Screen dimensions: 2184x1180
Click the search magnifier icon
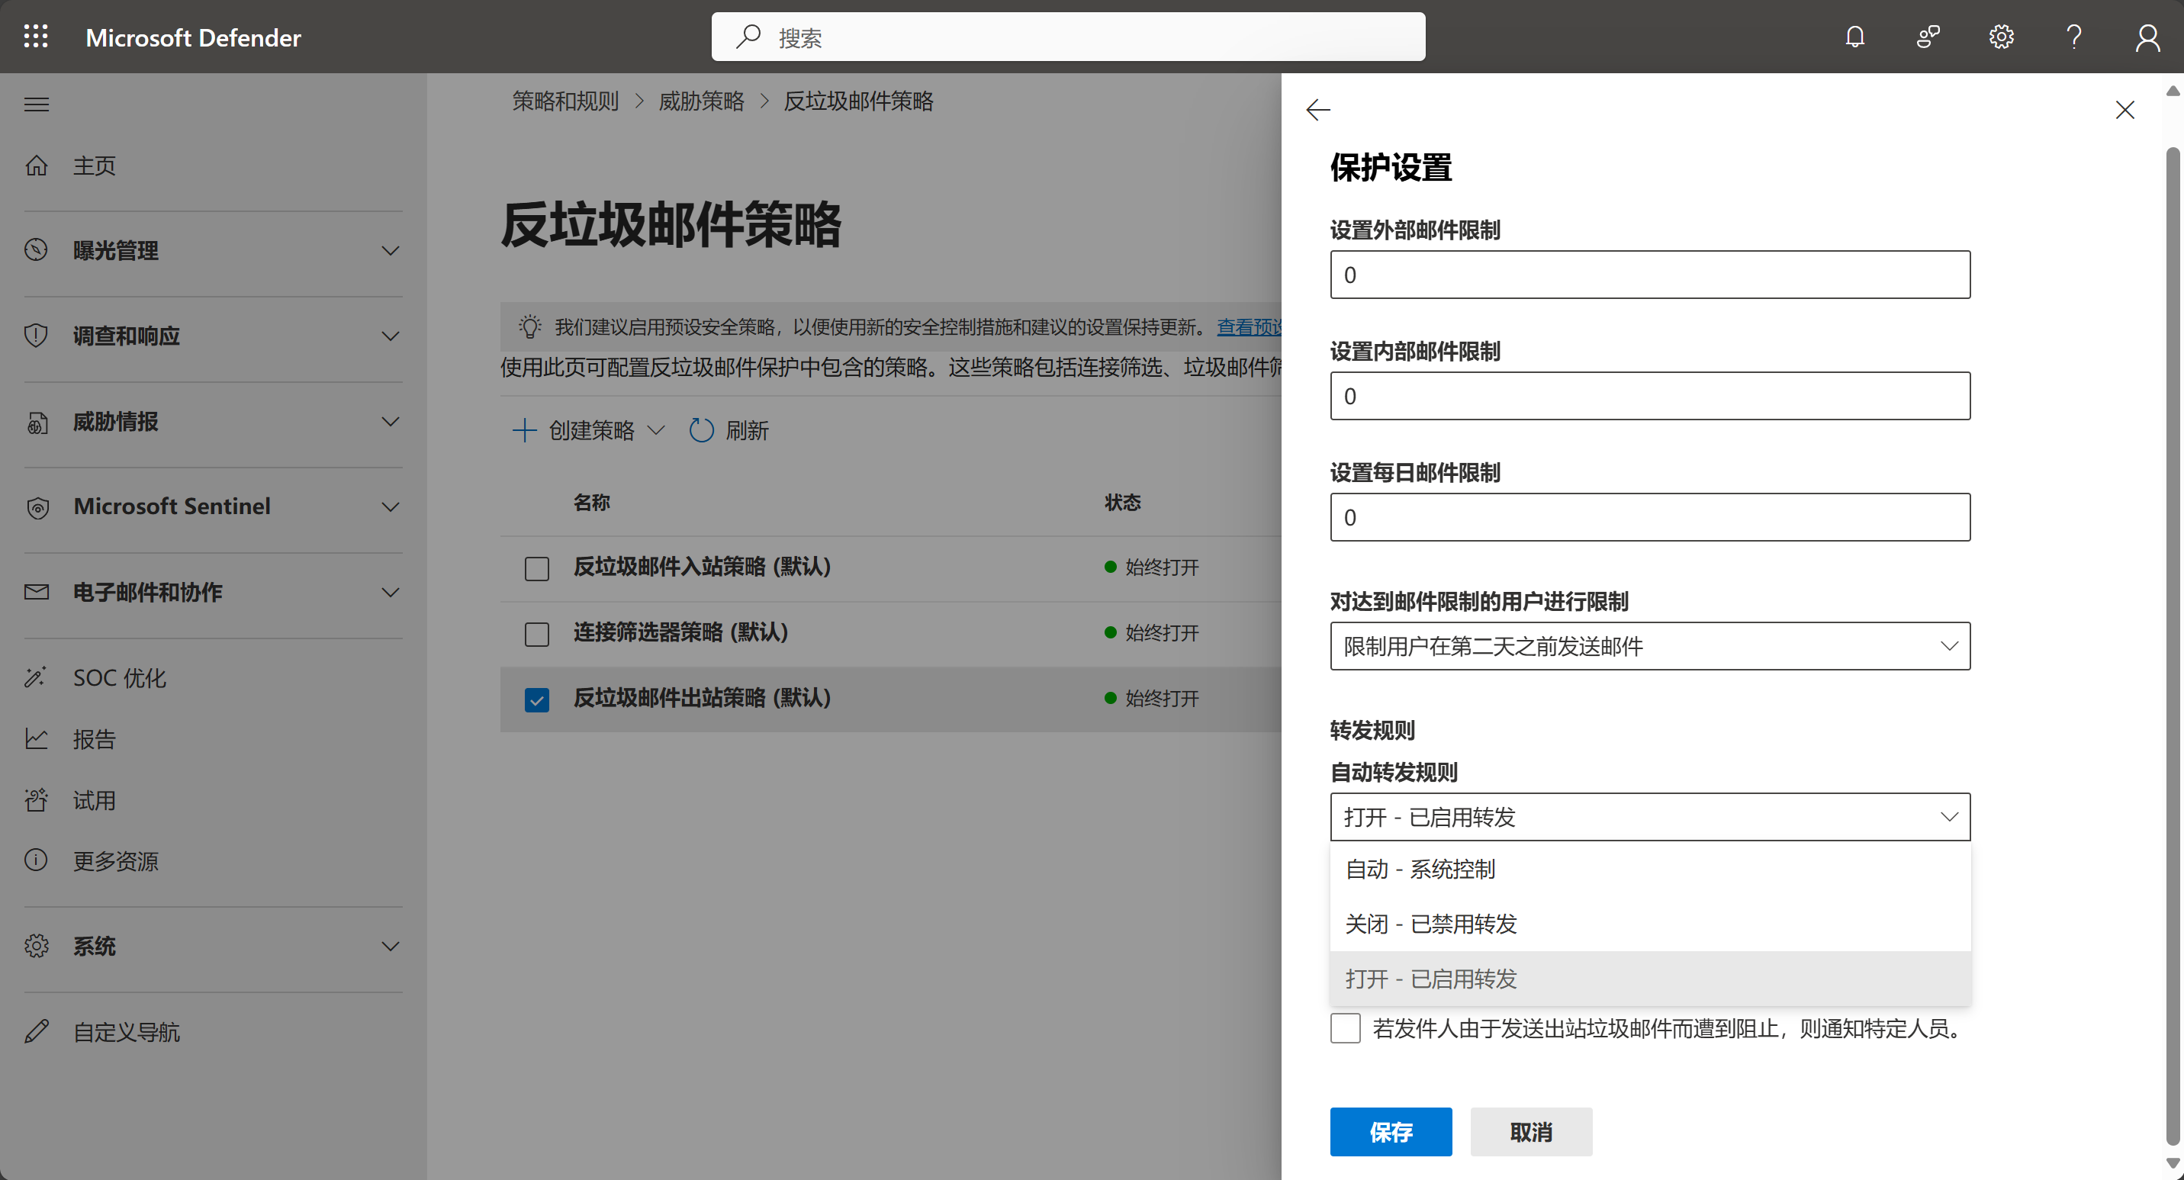(x=748, y=37)
